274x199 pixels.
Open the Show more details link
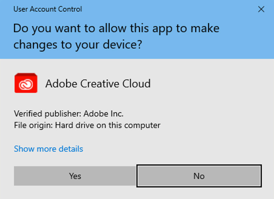48,149
